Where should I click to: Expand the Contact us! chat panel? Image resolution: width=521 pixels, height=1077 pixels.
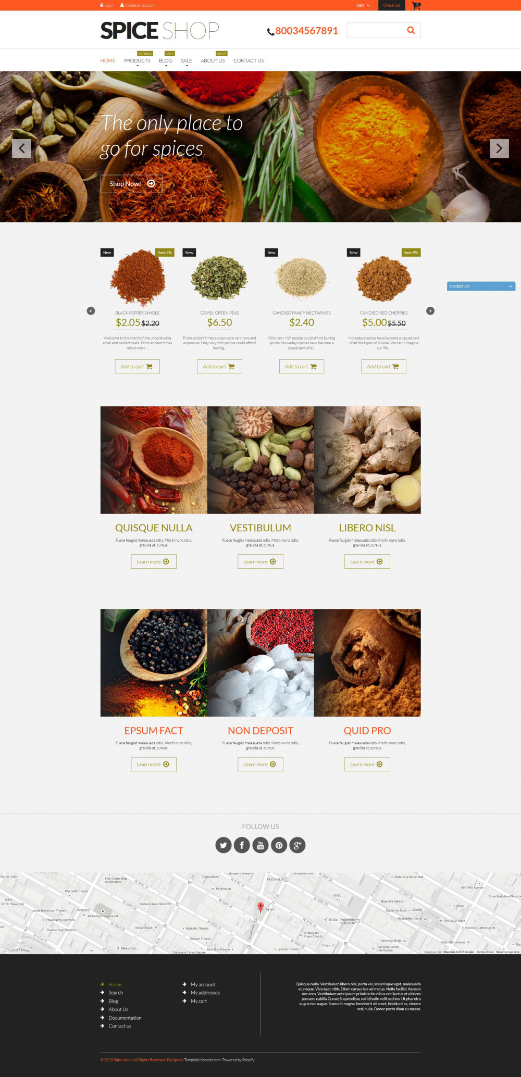coord(481,286)
